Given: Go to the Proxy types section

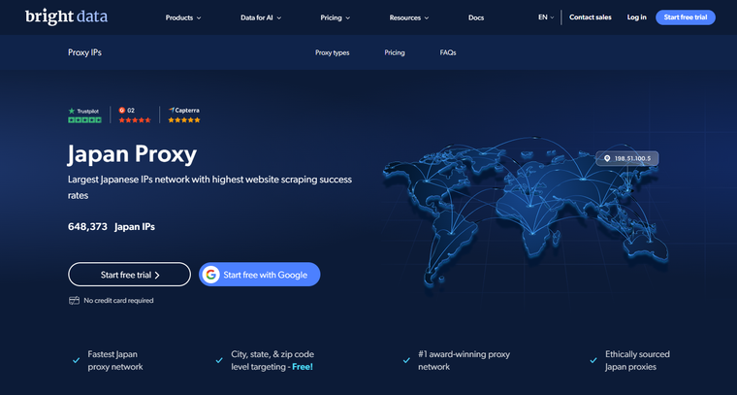Looking at the screenshot, I should pyautogui.click(x=333, y=52).
